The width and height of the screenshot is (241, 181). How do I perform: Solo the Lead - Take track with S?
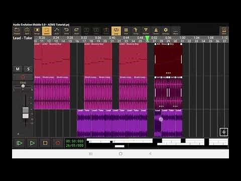pyautogui.click(x=28, y=69)
